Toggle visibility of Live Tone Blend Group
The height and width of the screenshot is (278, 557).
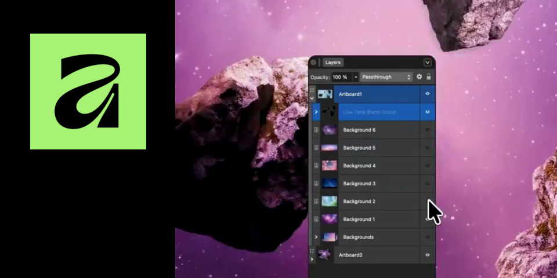pyautogui.click(x=428, y=112)
